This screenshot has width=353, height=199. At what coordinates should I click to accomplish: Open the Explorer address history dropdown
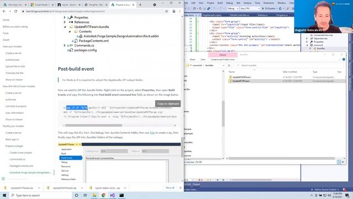(x=223, y=65)
